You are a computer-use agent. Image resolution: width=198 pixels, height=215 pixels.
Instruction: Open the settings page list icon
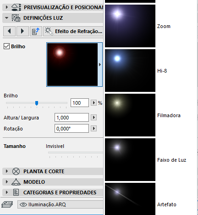tap(36, 31)
